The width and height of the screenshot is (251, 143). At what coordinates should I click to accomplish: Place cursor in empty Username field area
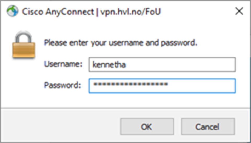[183, 65]
